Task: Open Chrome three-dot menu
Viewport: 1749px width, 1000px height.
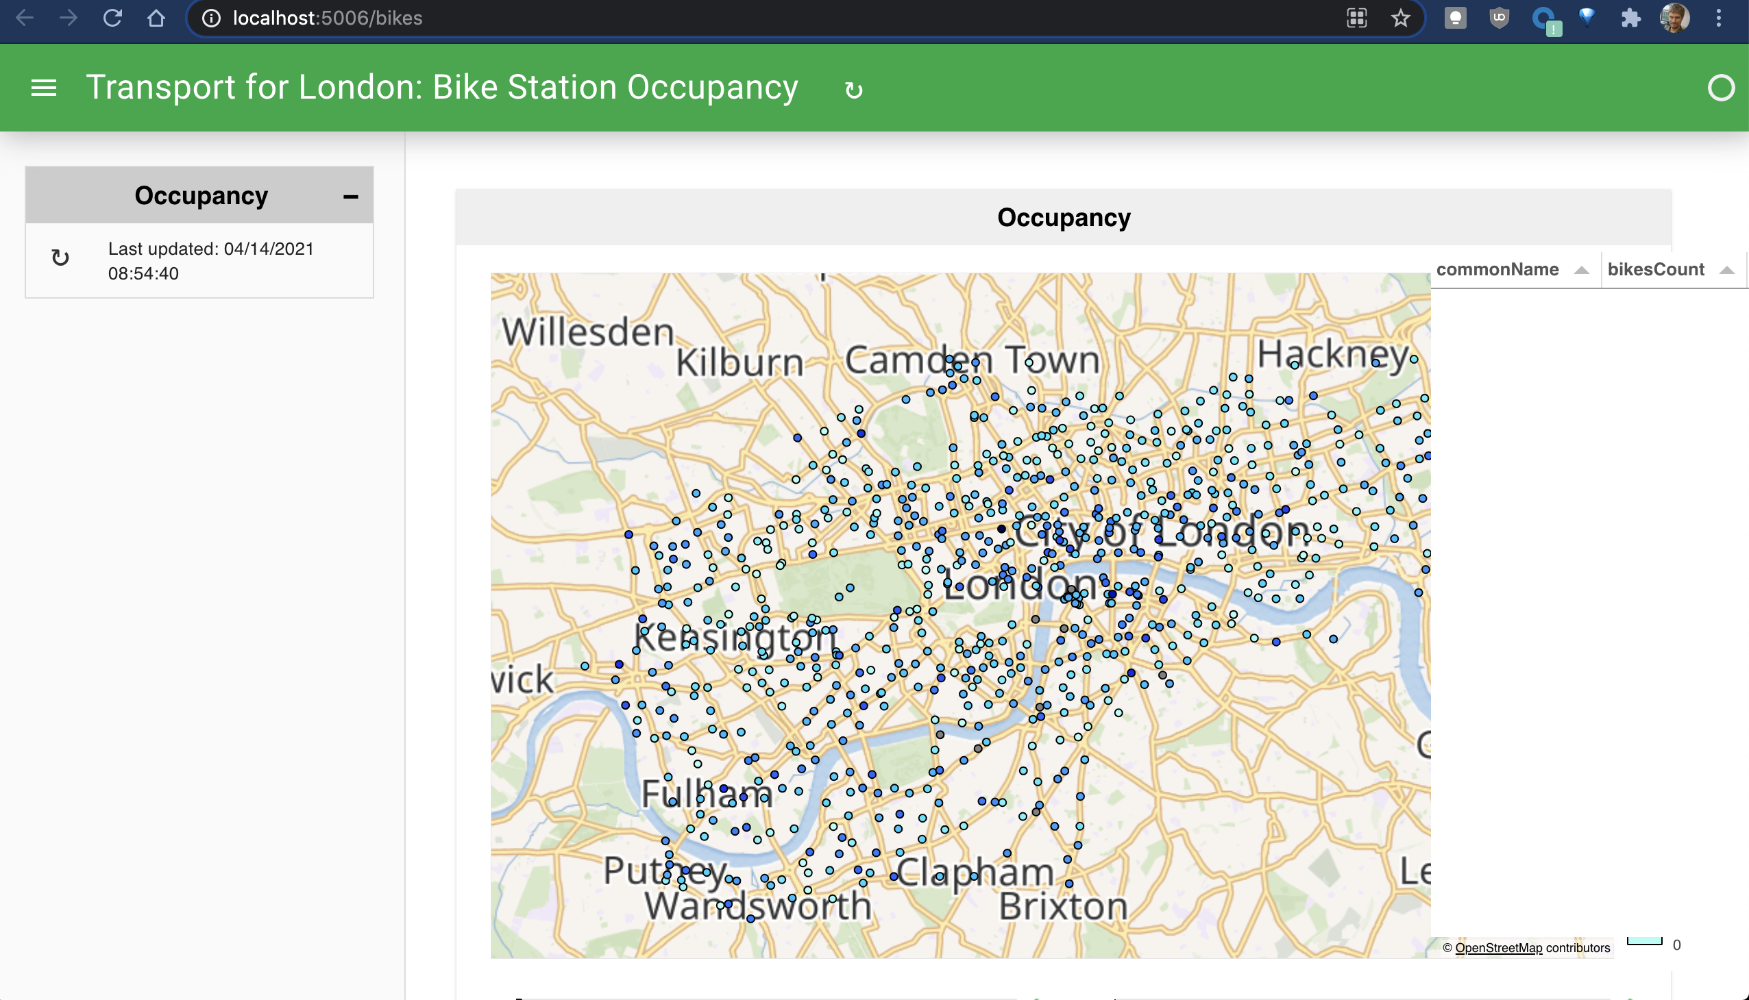Action: click(x=1718, y=18)
